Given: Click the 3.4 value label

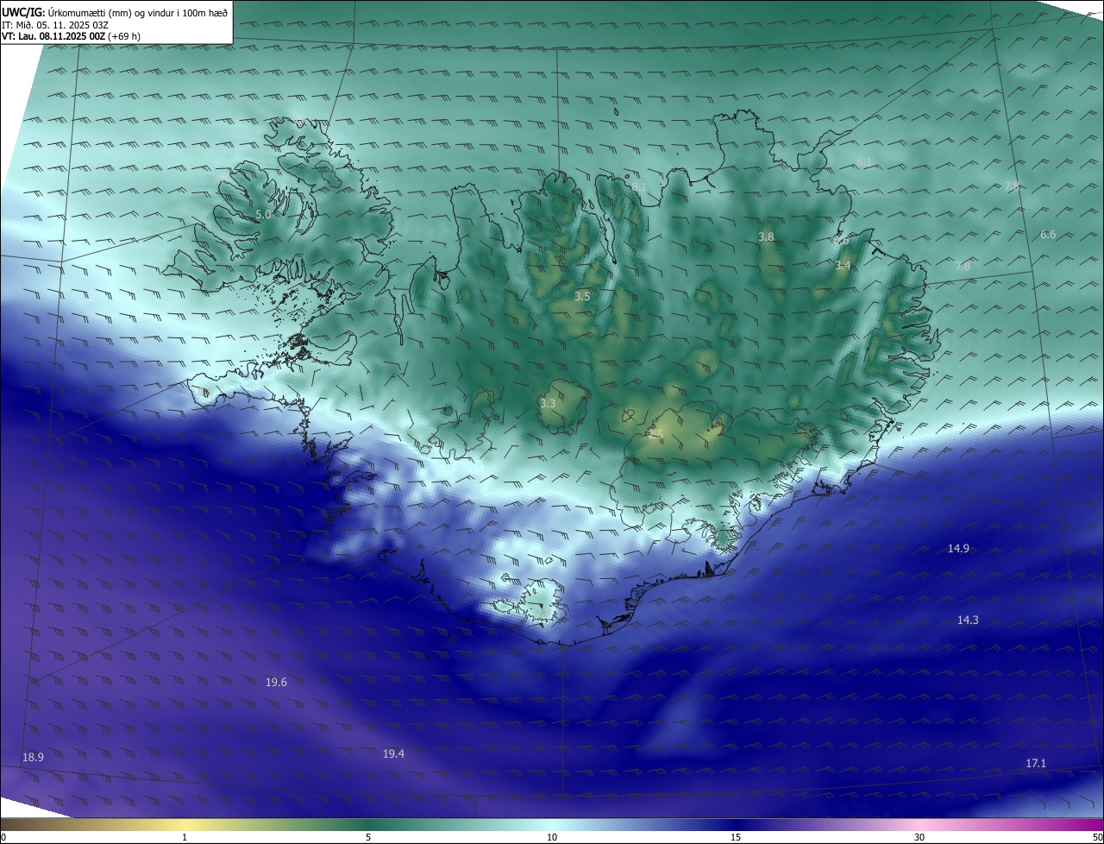Looking at the screenshot, I should (x=843, y=266).
